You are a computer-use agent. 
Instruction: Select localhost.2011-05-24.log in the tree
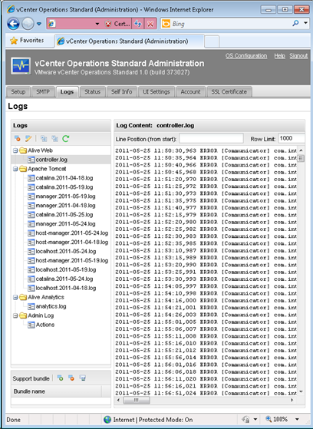click(66, 252)
